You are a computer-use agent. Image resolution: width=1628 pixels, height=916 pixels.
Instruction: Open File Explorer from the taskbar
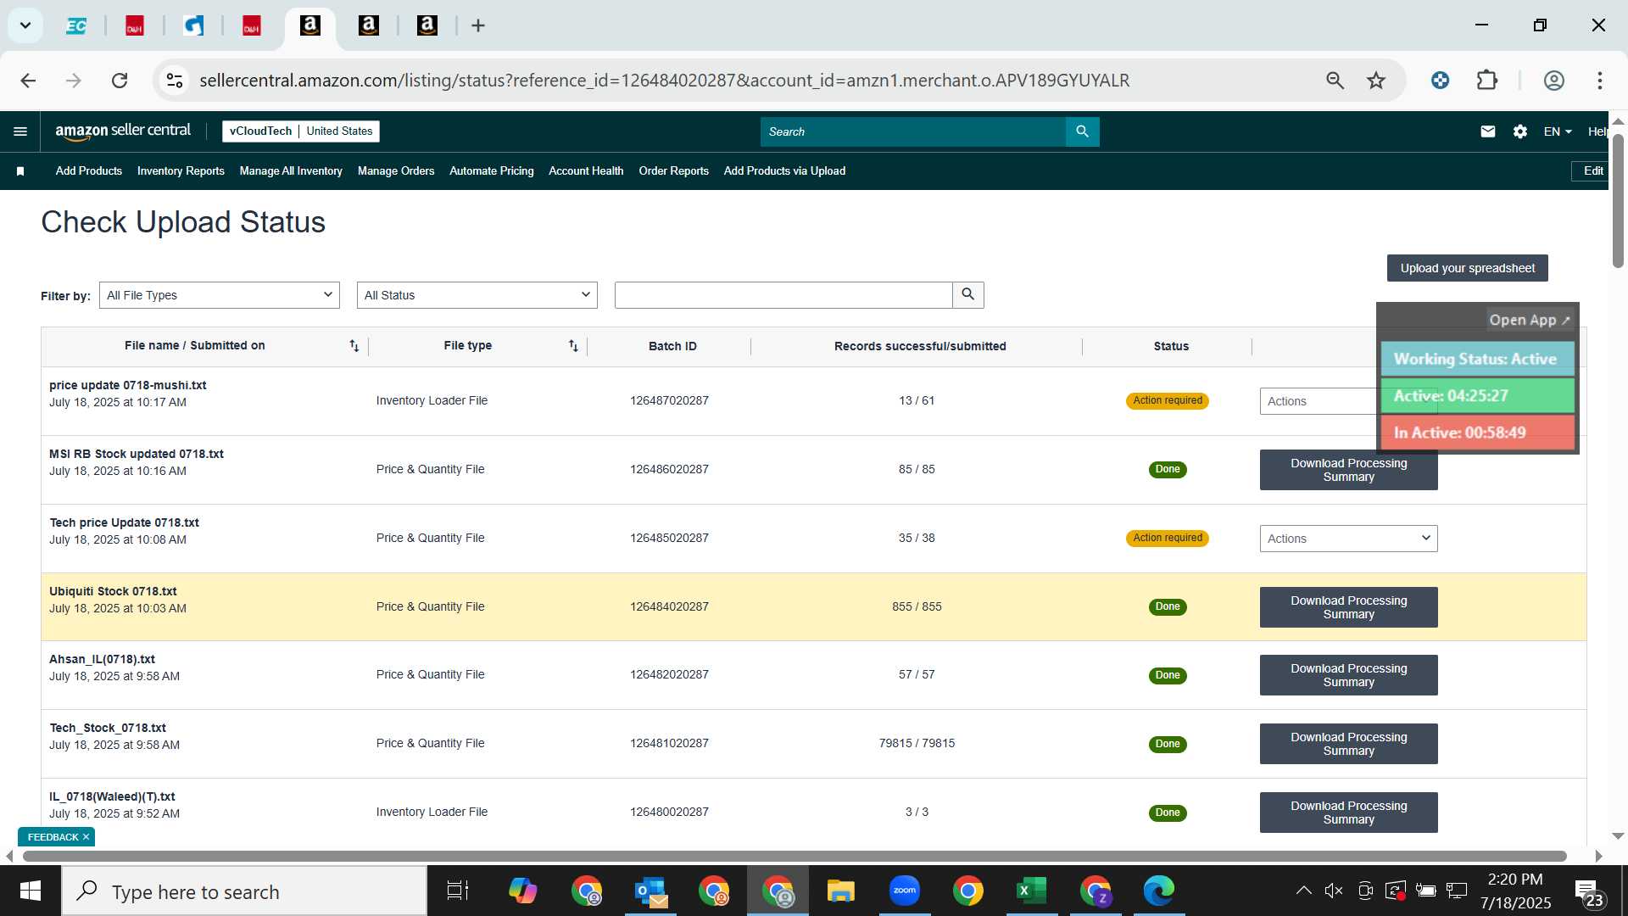point(841,891)
